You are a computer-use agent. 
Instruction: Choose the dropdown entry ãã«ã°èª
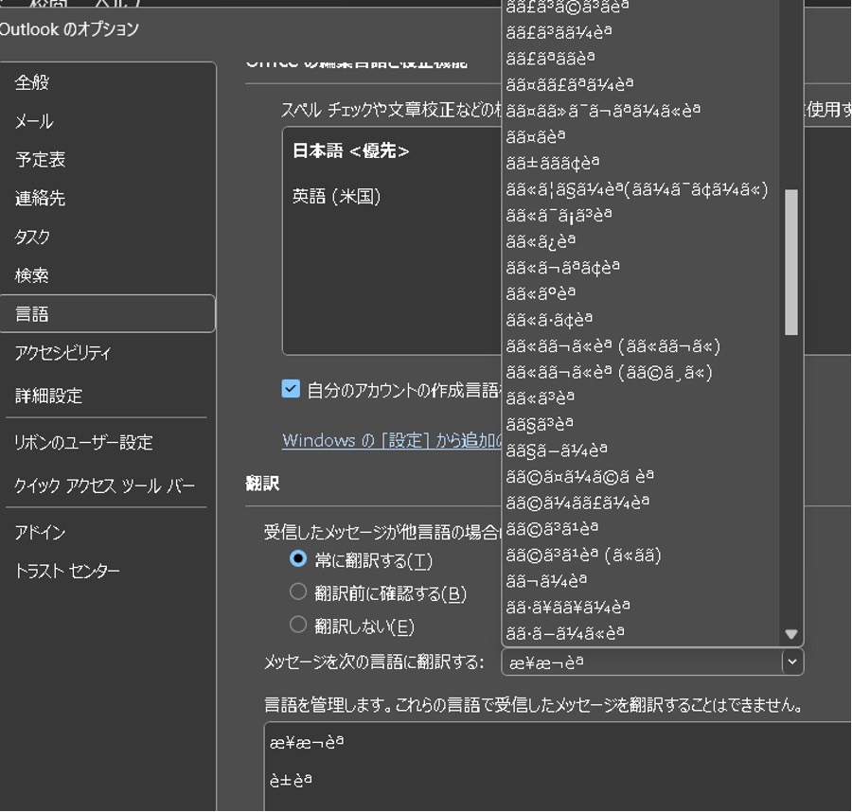[541, 293]
